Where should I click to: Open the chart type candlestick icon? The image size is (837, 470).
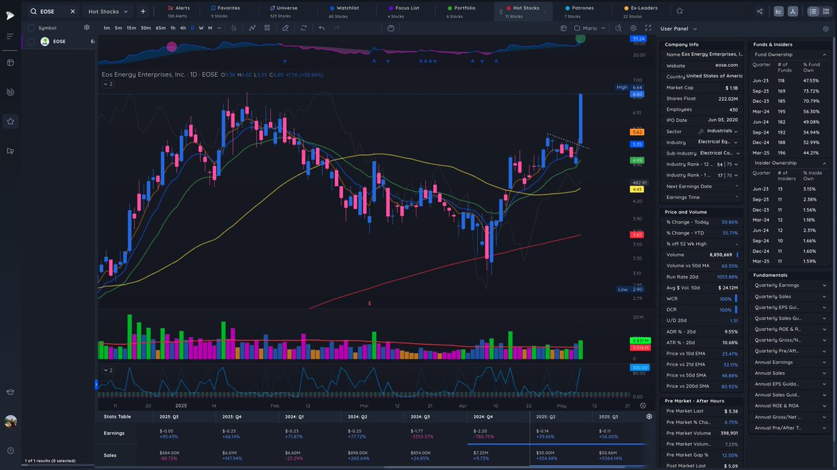[234, 28]
